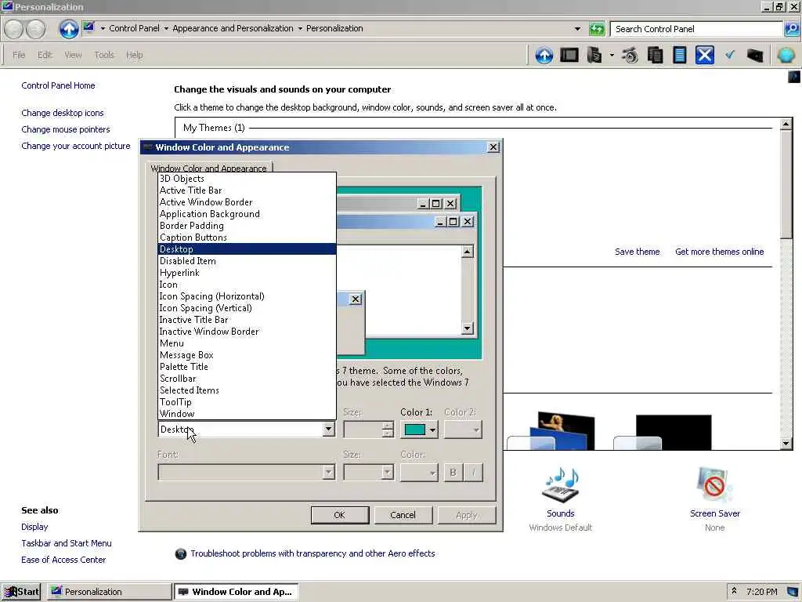Image resolution: width=802 pixels, height=602 pixels.
Task: Click the Troubleshoot Aero effects icon
Action: 181,554
